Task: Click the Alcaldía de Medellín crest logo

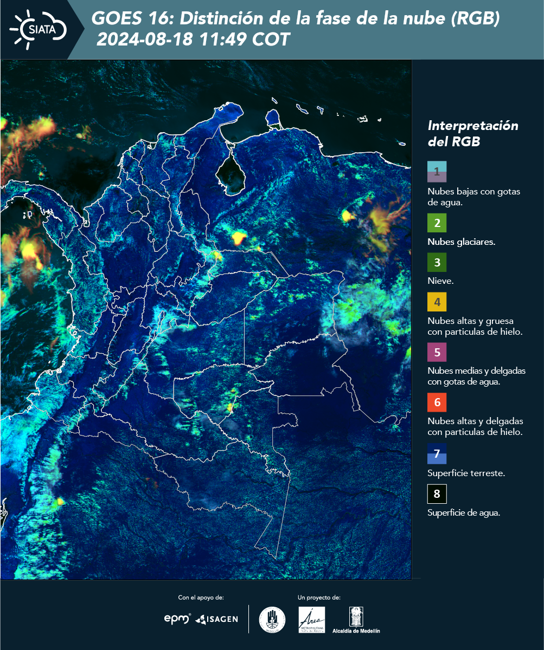Action: tap(356, 620)
